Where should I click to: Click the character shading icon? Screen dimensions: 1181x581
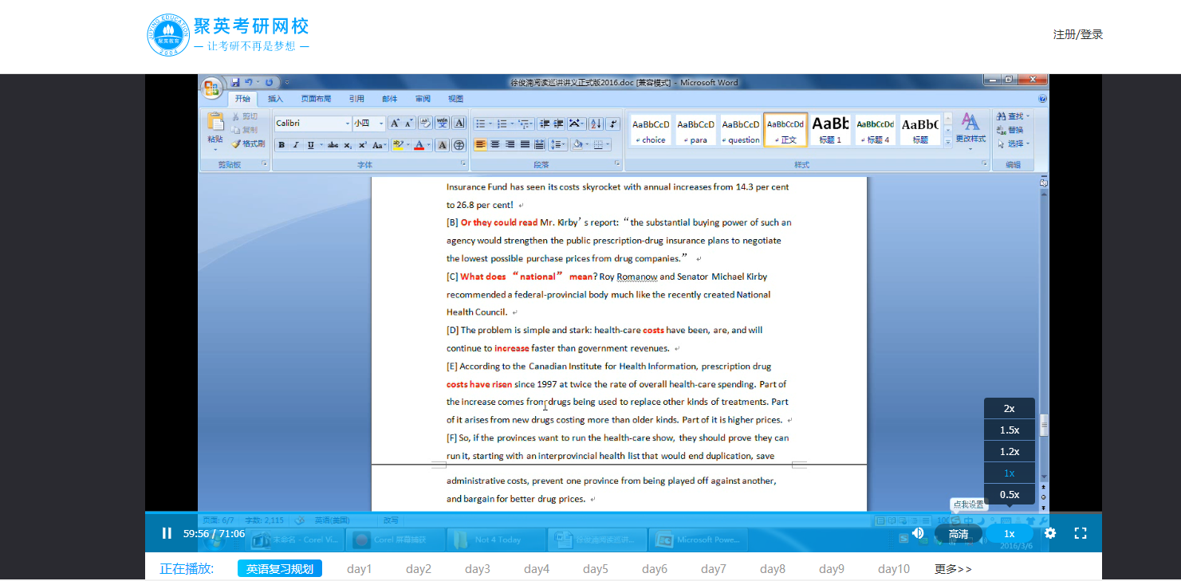click(x=442, y=145)
